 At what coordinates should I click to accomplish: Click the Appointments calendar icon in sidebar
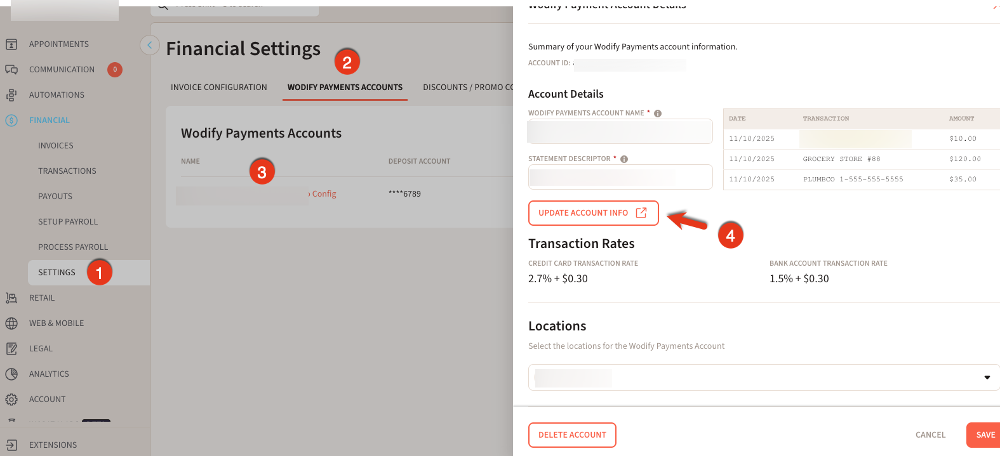point(11,44)
